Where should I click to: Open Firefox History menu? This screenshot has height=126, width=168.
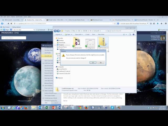[x=13, y=17]
